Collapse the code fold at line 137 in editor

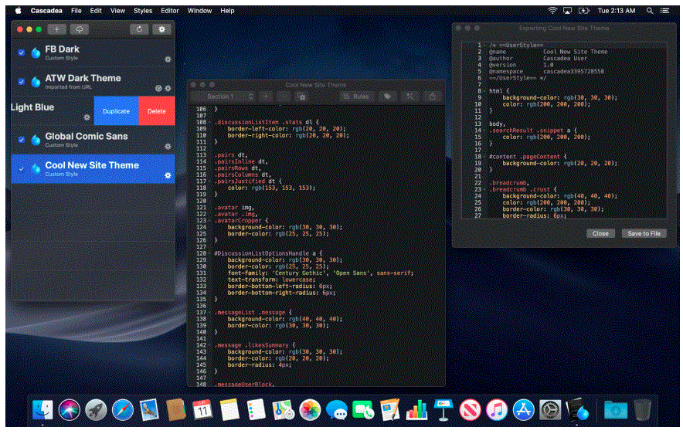[x=210, y=312]
